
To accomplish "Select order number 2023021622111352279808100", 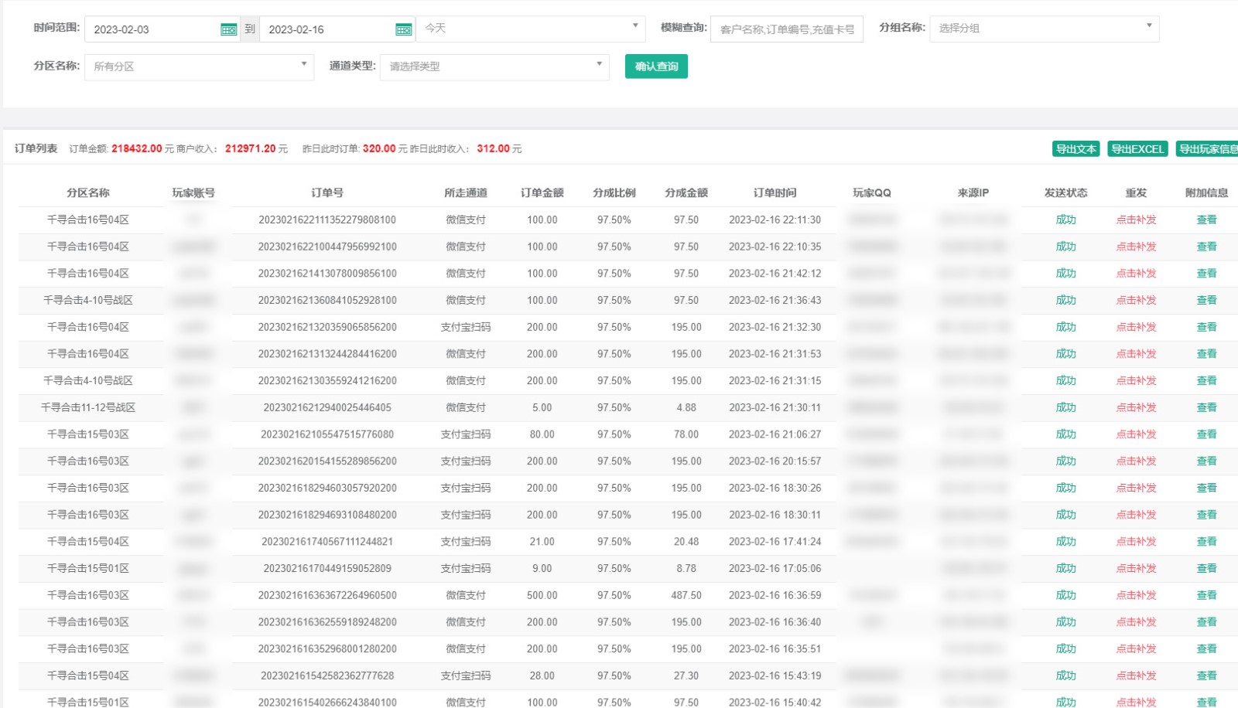I will click(327, 220).
